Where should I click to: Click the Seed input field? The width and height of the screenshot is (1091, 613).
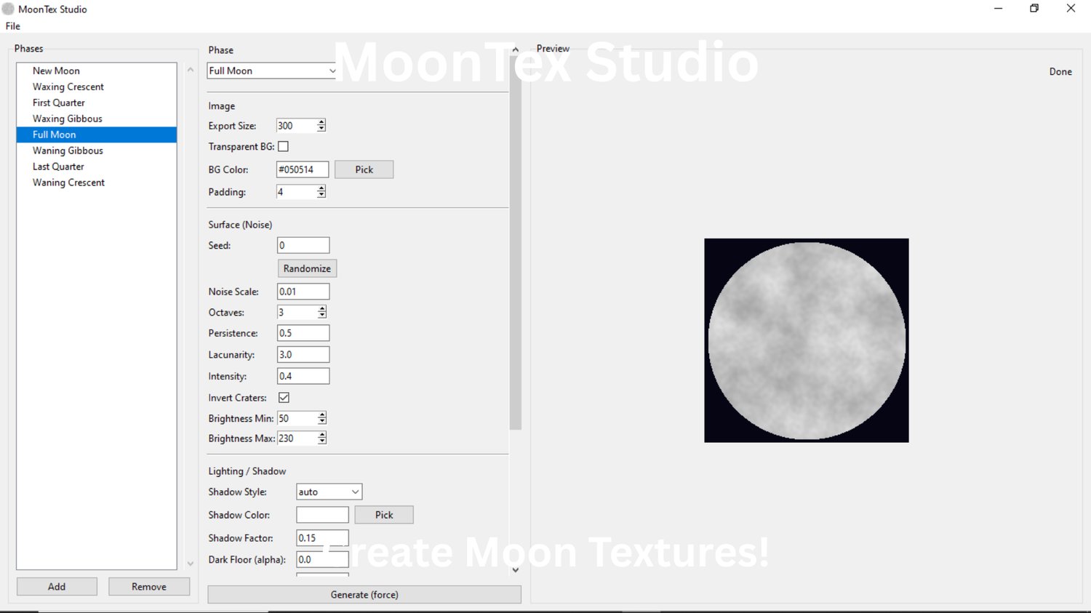pyautogui.click(x=303, y=246)
